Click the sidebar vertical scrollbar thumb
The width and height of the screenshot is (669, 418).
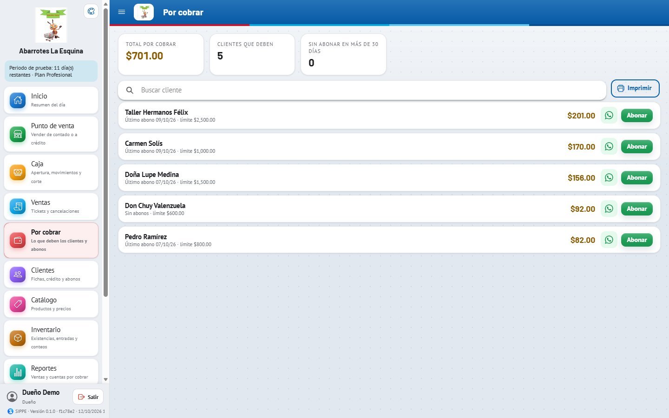105,152
